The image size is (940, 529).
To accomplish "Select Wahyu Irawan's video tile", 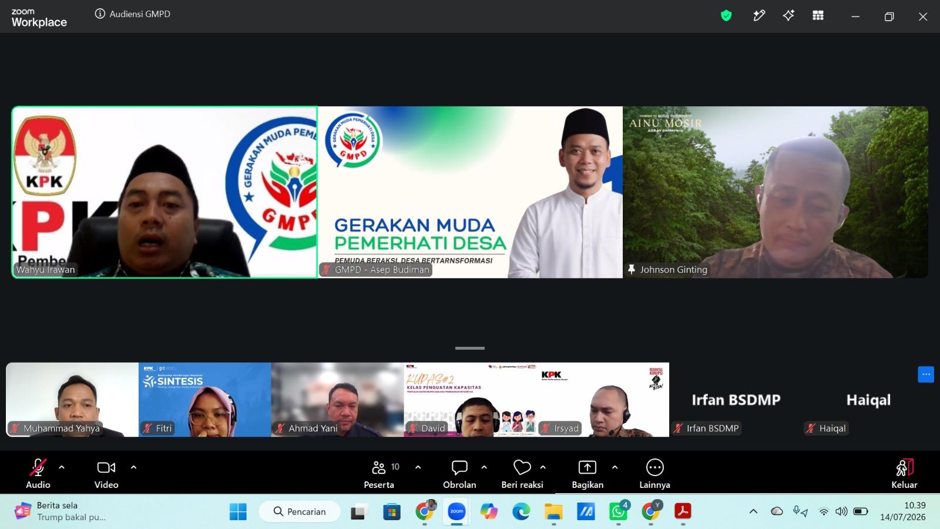I will pos(164,192).
